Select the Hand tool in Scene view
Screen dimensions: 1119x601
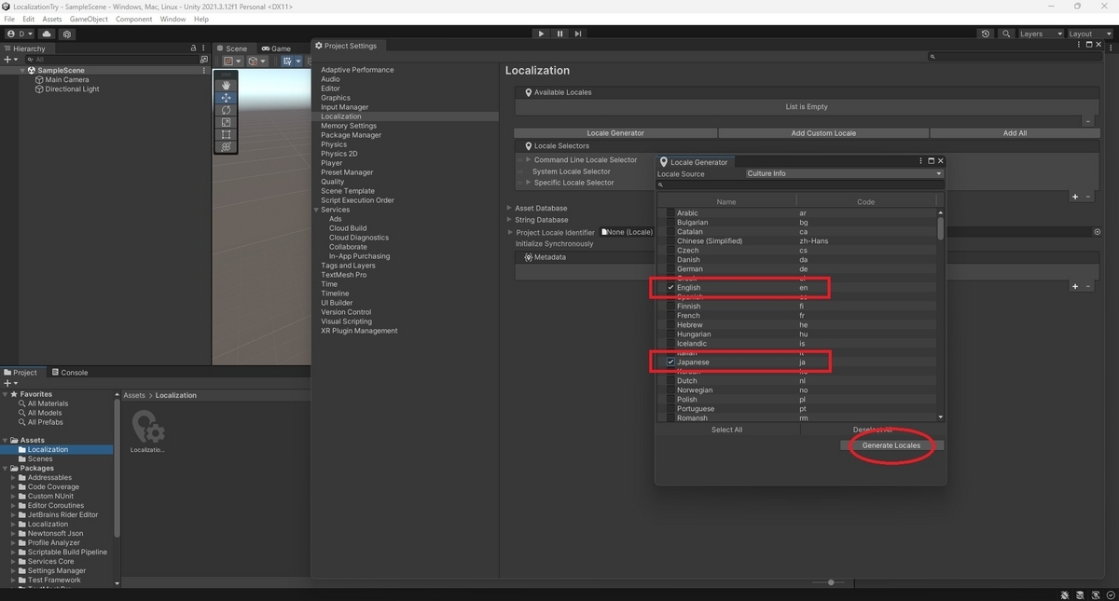226,85
